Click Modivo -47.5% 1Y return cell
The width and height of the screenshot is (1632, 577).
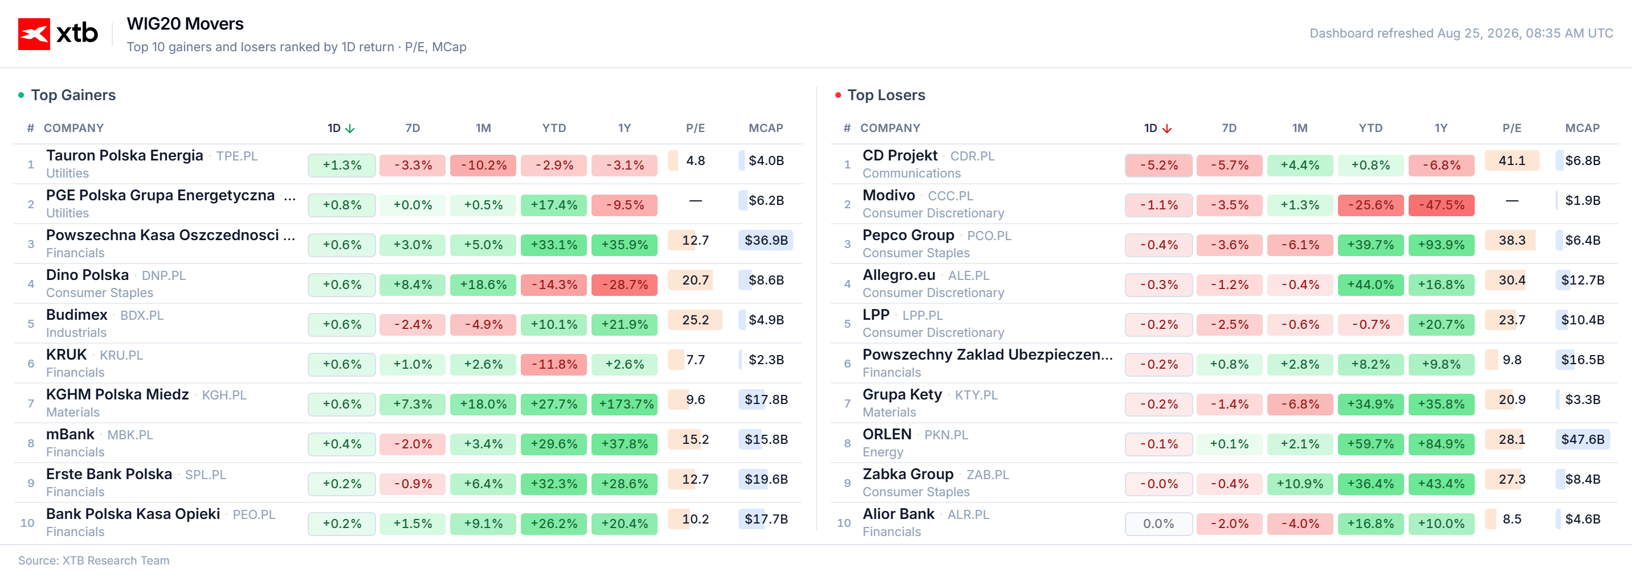(1441, 205)
